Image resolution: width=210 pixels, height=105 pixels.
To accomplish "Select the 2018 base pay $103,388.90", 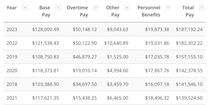I will click(x=46, y=84).
